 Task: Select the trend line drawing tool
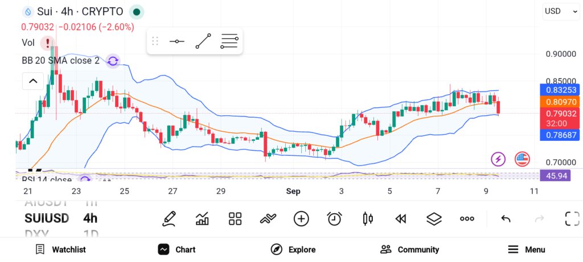tap(203, 41)
